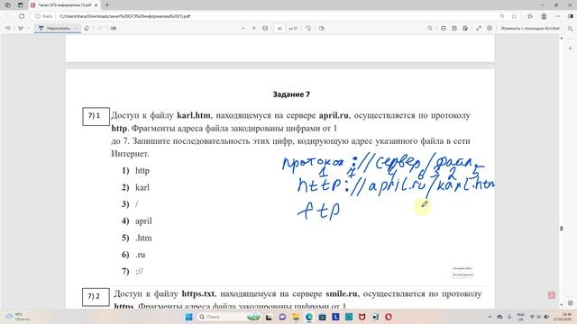
Task: Print the PDF document
Action: pos(444,28)
